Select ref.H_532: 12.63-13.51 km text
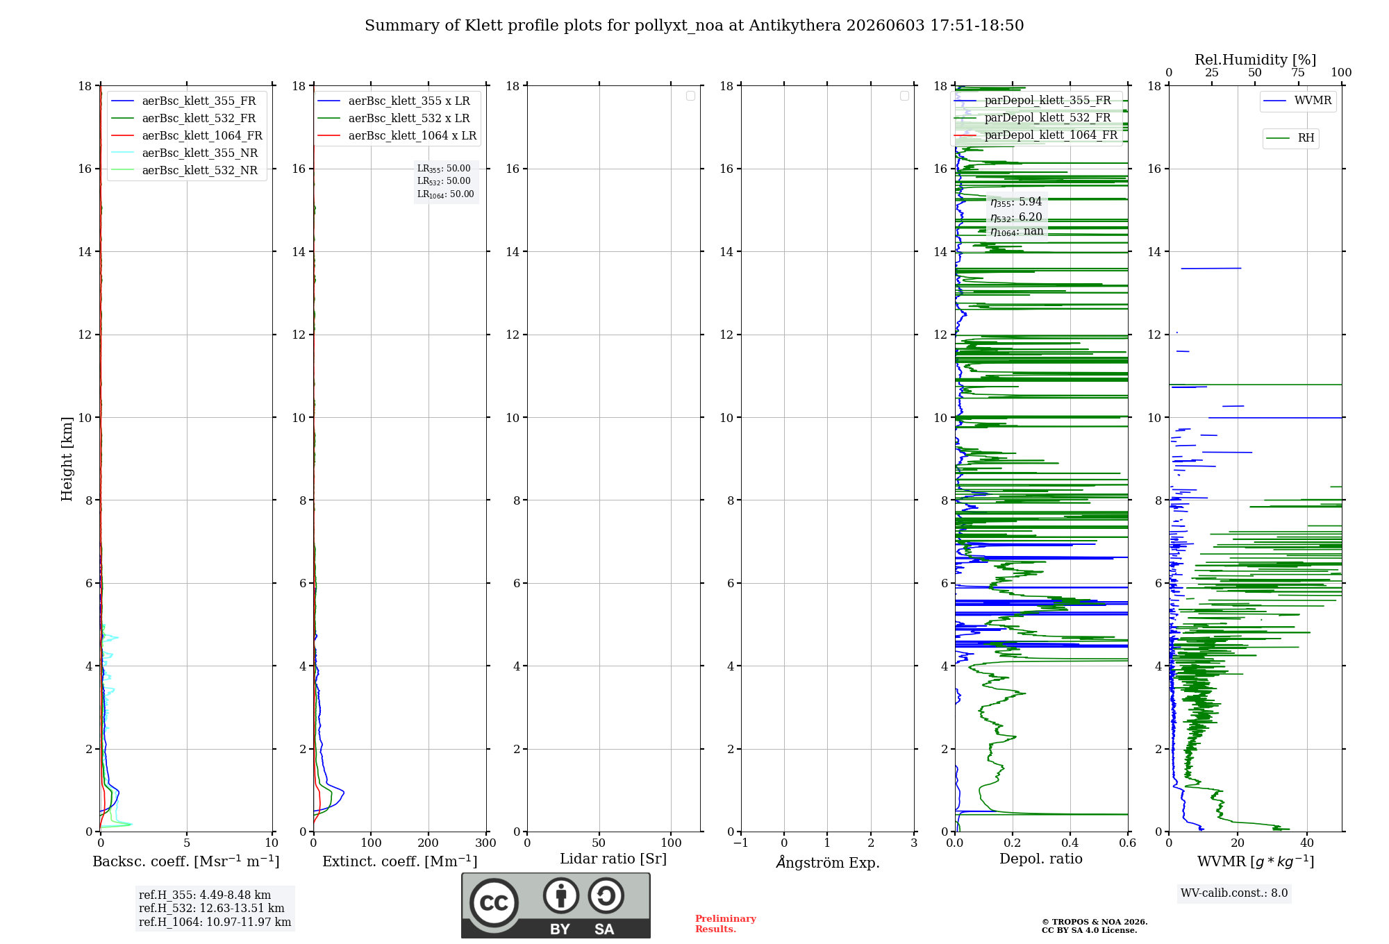Image resolution: width=1389 pixels, height=944 pixels. (212, 909)
